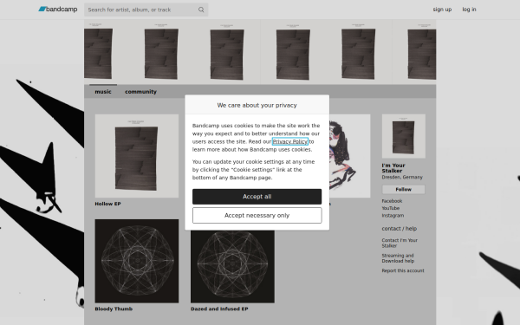Screen dimensions: 520x325
Task: Open the artist's YouTube link
Action: (x=391, y=208)
